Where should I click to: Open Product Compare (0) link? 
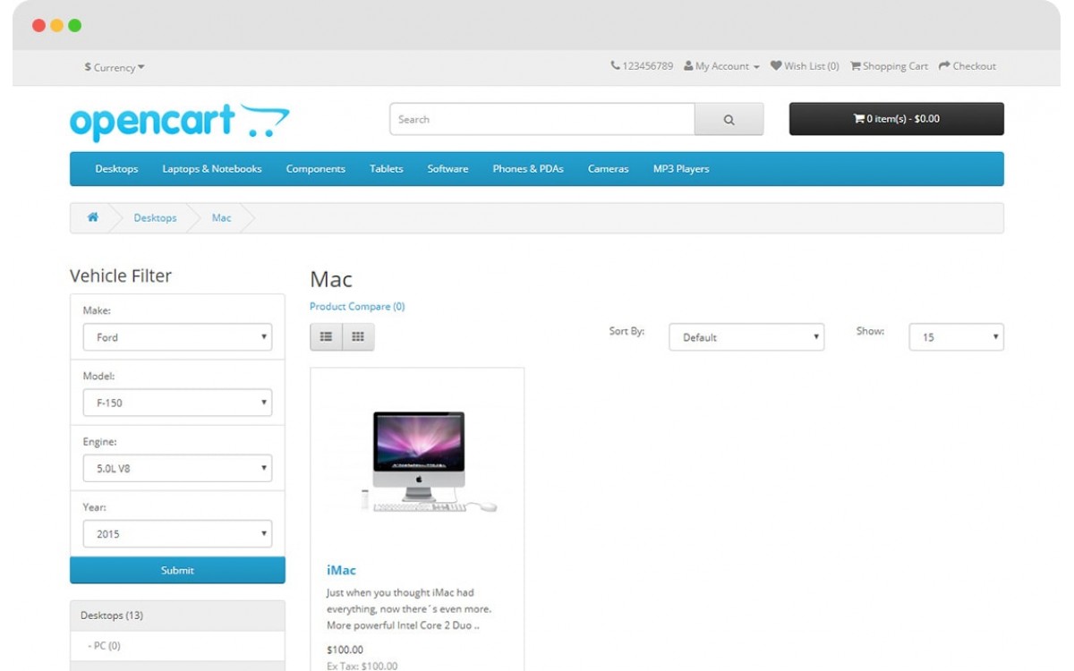pos(357,307)
